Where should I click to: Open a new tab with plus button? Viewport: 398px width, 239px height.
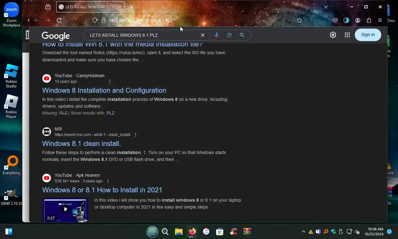[132, 7]
